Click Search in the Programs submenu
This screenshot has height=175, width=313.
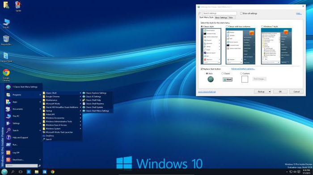pos(62,139)
